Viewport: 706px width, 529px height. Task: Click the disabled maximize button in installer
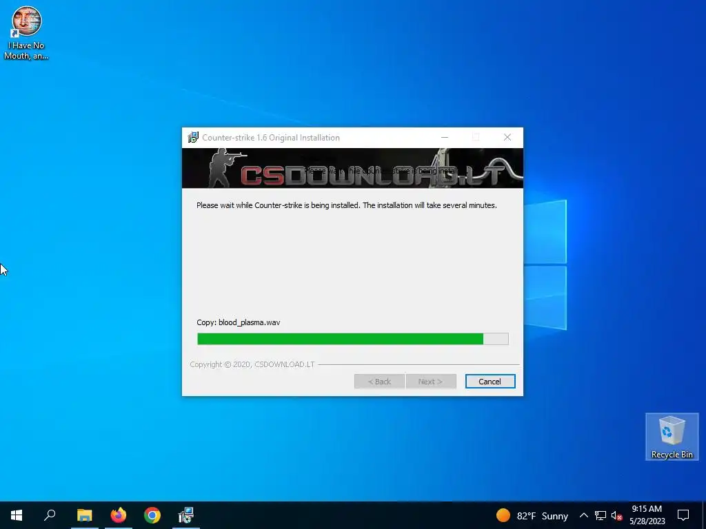pyautogui.click(x=476, y=137)
